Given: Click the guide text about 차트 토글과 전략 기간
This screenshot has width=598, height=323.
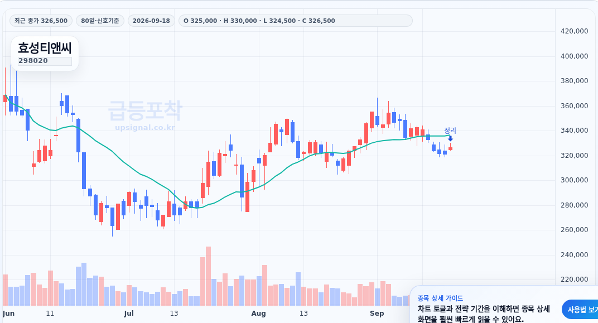Looking at the screenshot, I should coord(484,314).
